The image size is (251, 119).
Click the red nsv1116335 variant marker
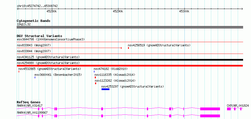click(95, 77)
